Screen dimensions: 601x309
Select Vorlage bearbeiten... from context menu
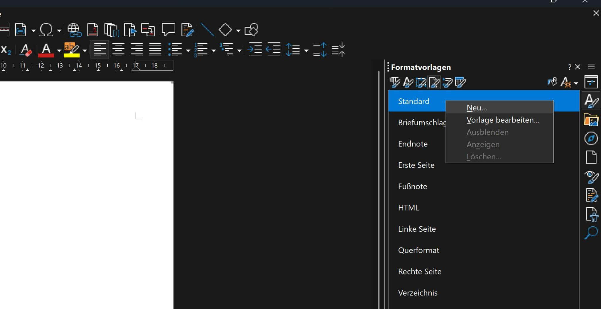[503, 120]
